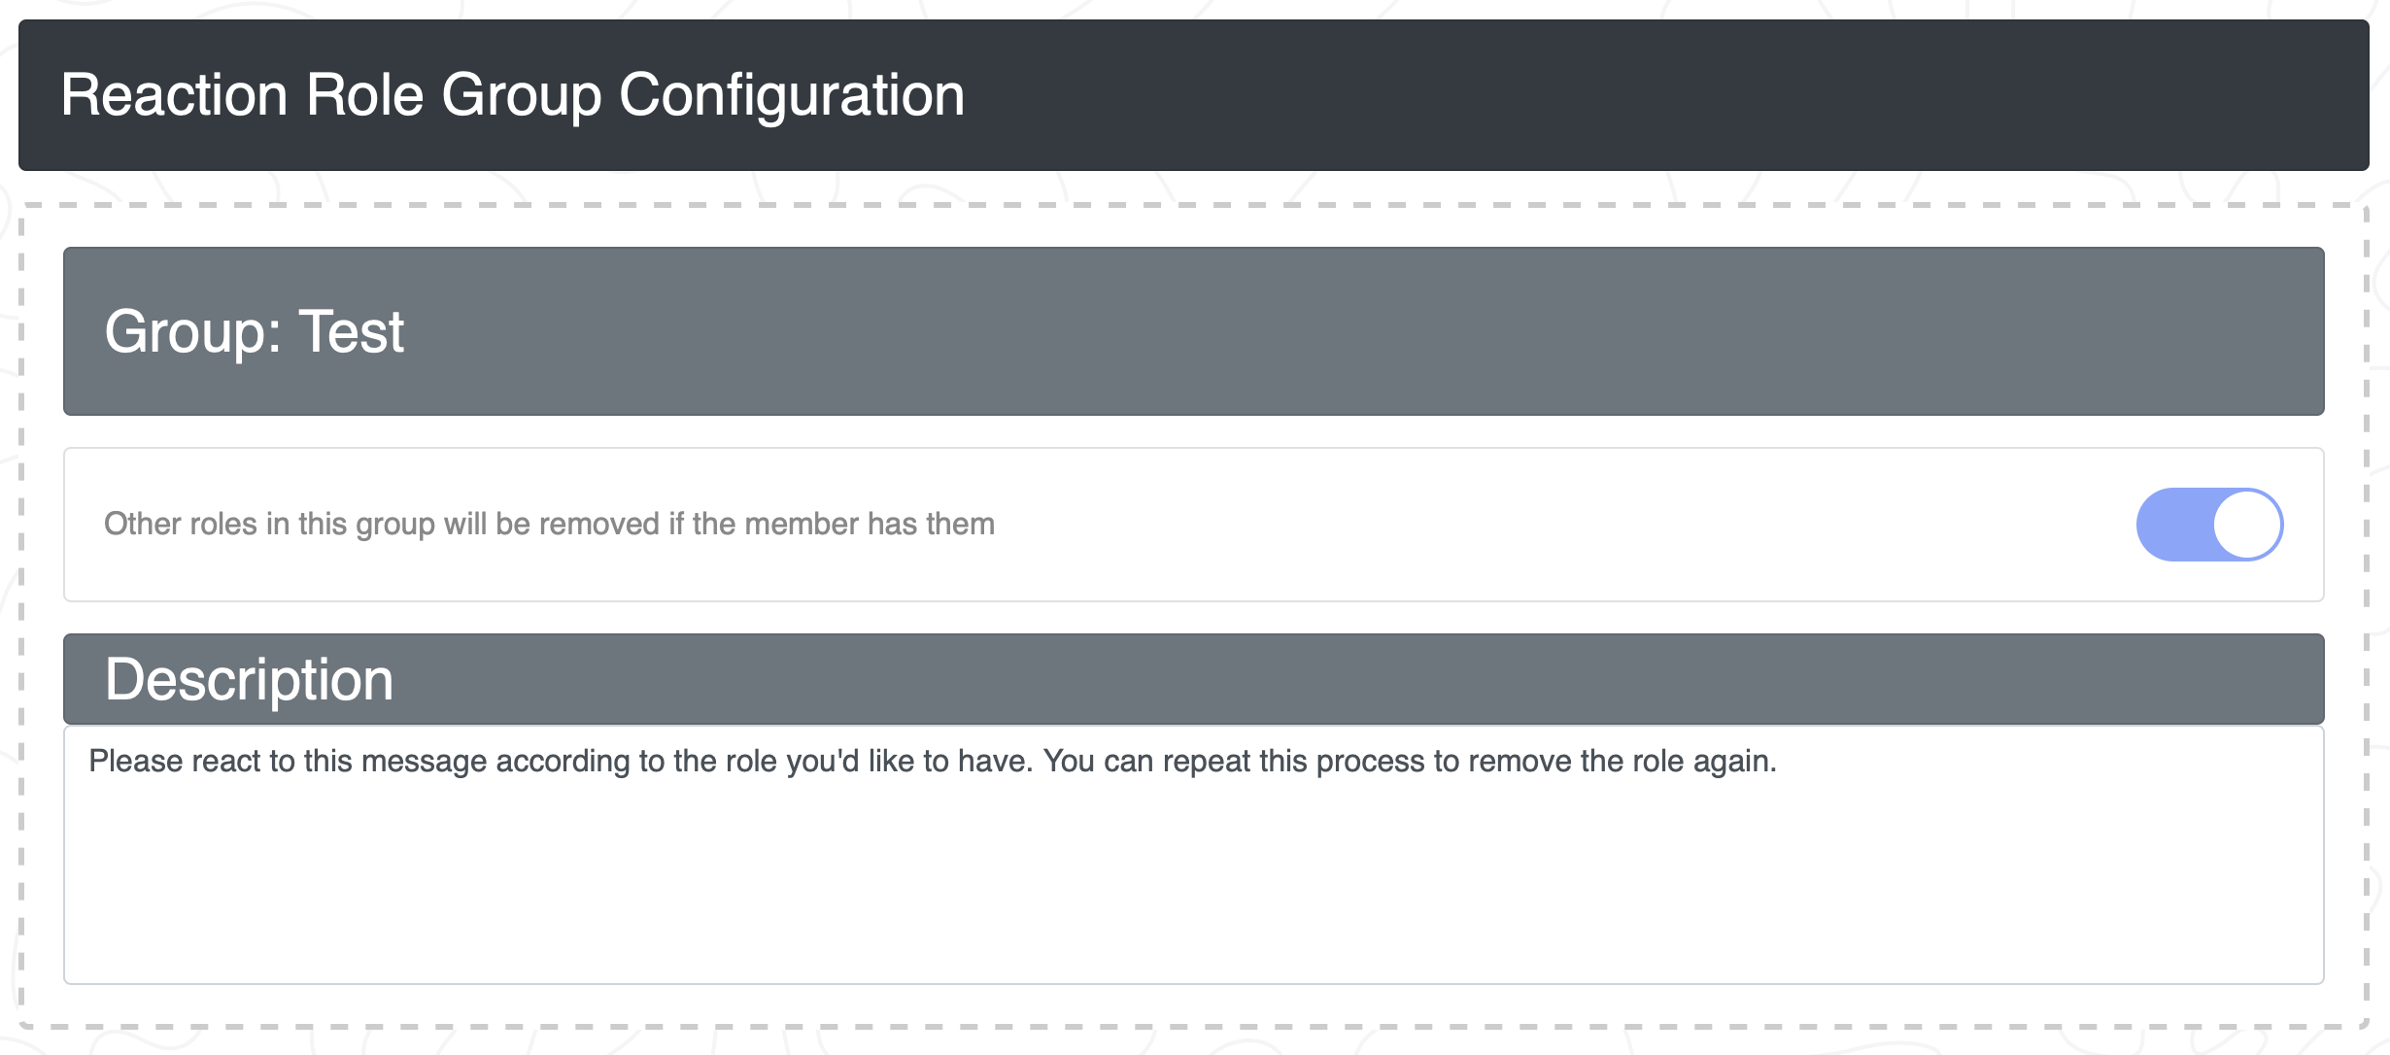2390x1055 pixels.
Task: Click blank area of the toggle setting card
Action: point(1554,525)
